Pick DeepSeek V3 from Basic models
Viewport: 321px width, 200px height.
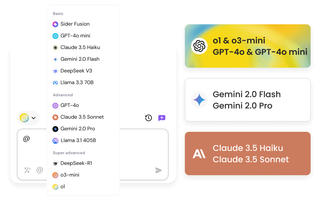pos(76,71)
